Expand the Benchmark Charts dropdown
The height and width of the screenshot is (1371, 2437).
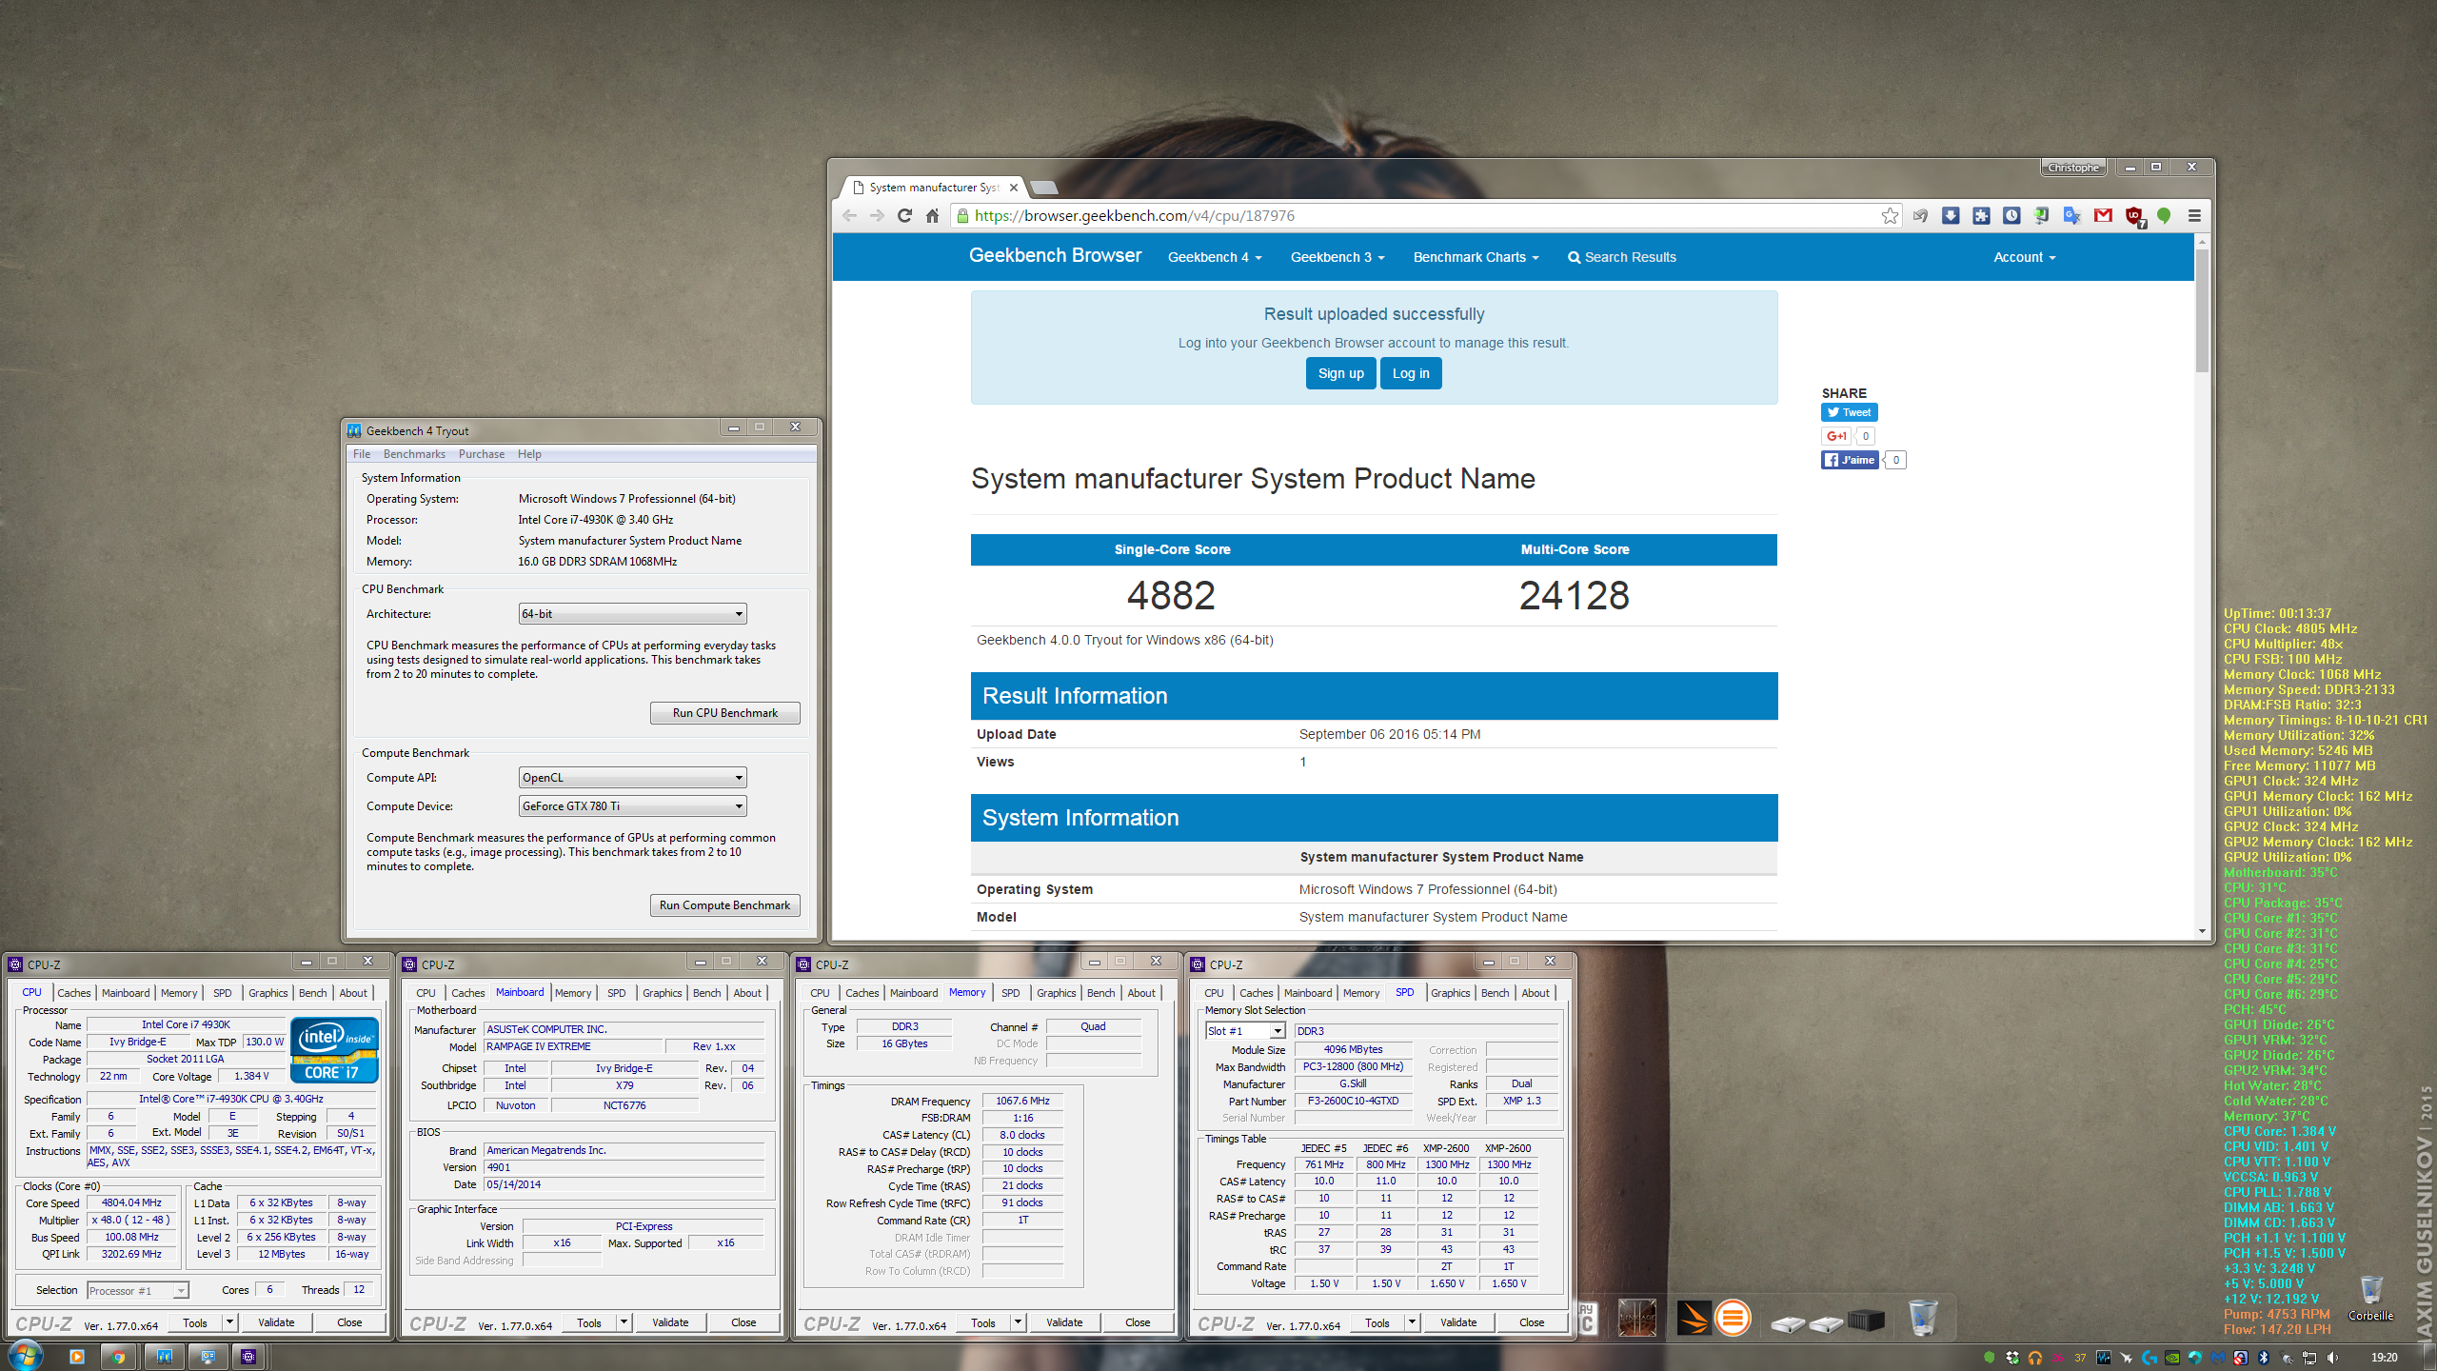pos(1476,257)
